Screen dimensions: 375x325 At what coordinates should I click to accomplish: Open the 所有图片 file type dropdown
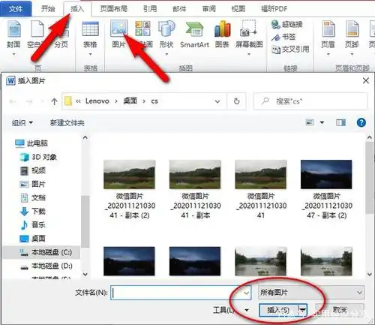311,292
